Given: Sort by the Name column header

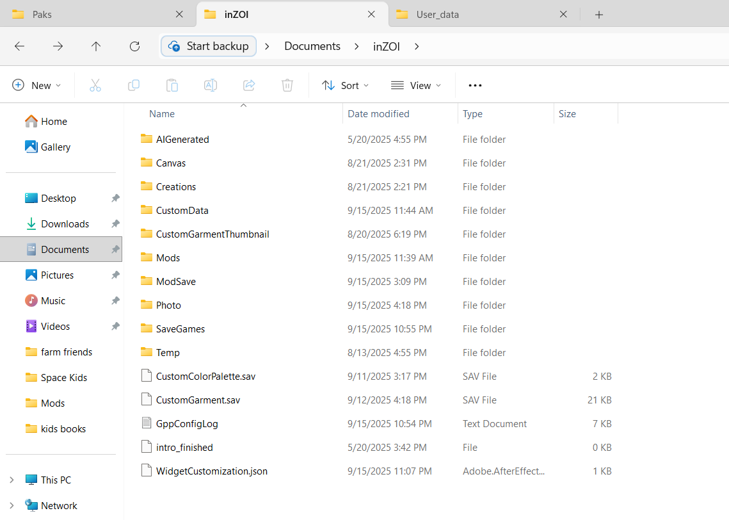Looking at the screenshot, I should tap(162, 114).
